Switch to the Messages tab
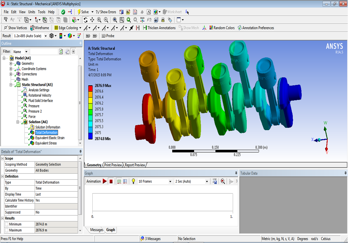The image size is (348, 243). [97, 230]
